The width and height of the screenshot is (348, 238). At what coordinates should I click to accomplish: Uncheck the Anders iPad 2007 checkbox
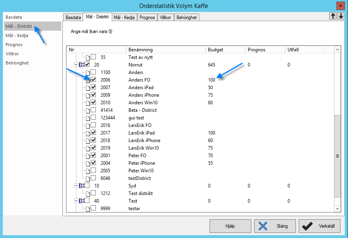[93, 87]
